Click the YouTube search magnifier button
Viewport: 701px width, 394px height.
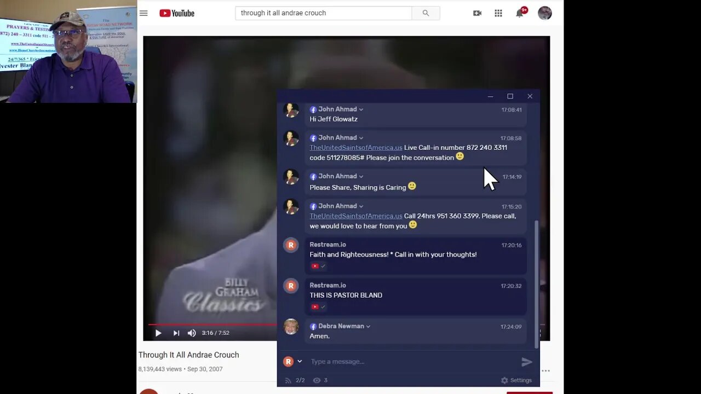click(x=426, y=13)
